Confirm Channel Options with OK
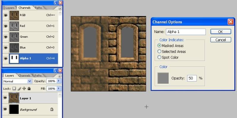 click(x=220, y=32)
